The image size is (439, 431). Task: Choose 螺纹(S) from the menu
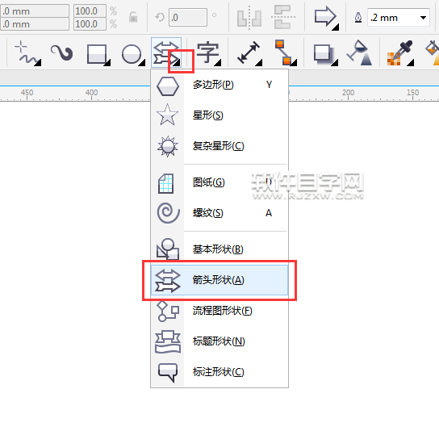point(219,213)
